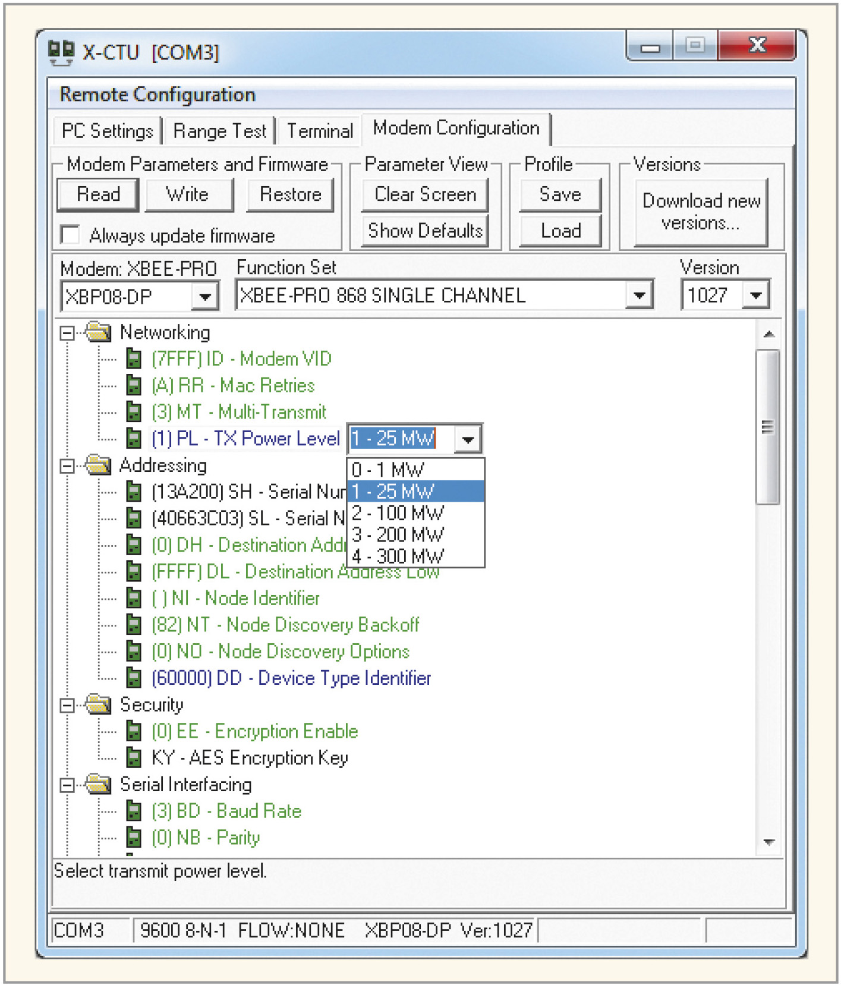Viewport: 841px width, 985px height.
Task: Switch to the Terminal tab
Action: [x=320, y=131]
